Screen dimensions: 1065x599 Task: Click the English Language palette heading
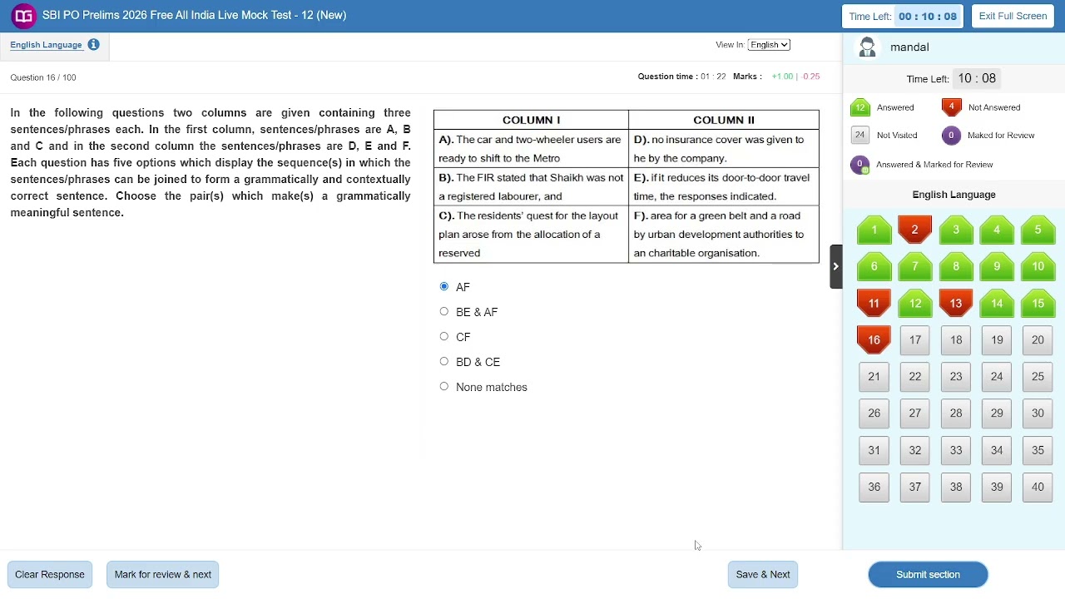pyautogui.click(x=954, y=195)
